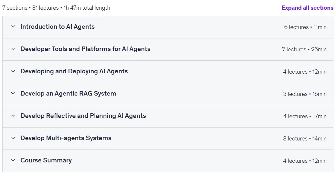Viewport: 336px width, 175px height.
Task: Open the Develop an Agentic RAG System title
Action: pyautogui.click(x=68, y=94)
